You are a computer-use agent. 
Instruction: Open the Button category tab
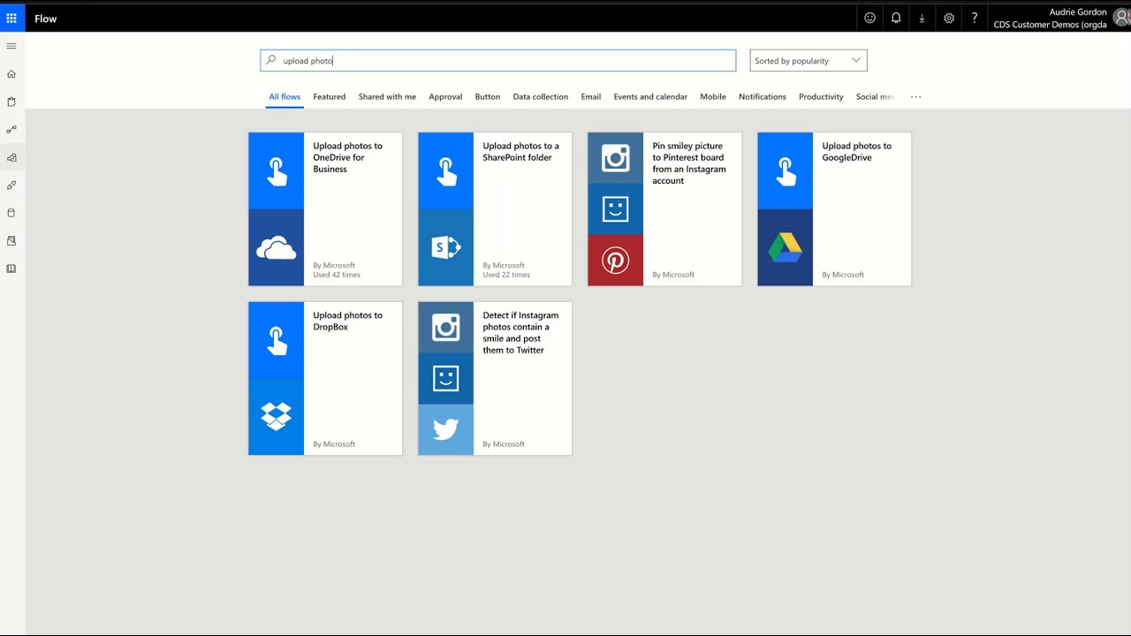click(488, 97)
